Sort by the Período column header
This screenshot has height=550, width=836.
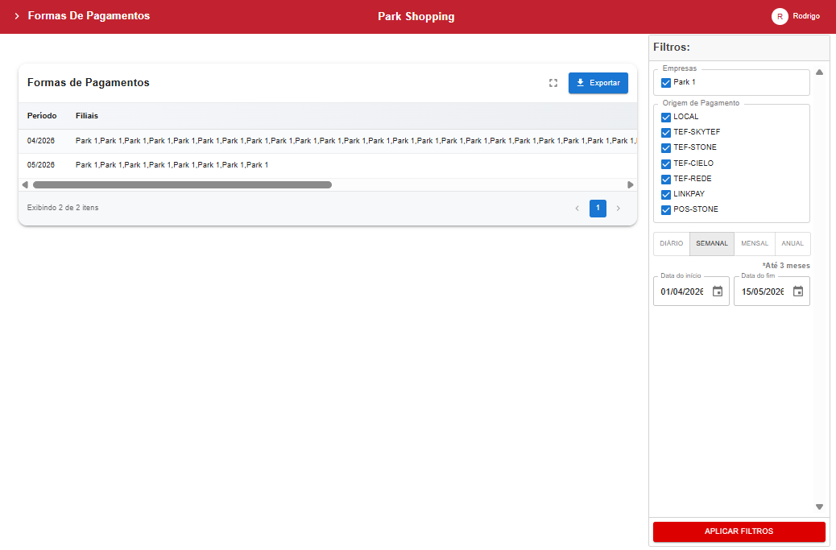point(42,116)
